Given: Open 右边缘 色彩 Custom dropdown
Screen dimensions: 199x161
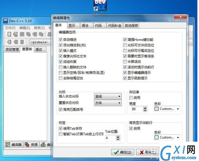Looking at the screenshot, I should pyautogui.click(x=167, y=109).
